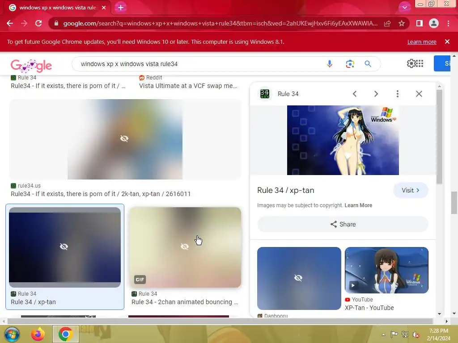Viewport: 458px width, 343px height.
Task: Open the rule34.us 2k-tan, xp-tan result title
Action: pos(101,194)
